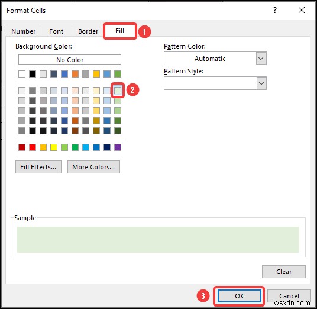
Task: Confirm with the OK button
Action: (239, 296)
